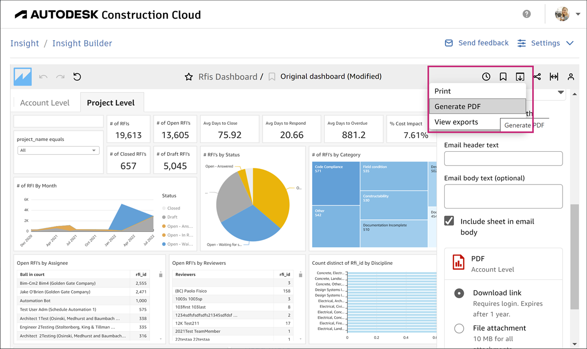The image size is (587, 349).
Task: Check Include sheet in email body
Action: click(x=449, y=221)
